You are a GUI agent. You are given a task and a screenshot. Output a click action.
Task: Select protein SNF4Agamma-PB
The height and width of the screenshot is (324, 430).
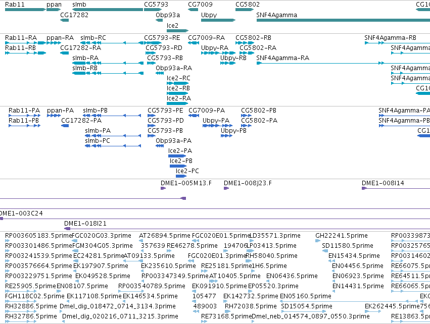[x=404, y=121]
